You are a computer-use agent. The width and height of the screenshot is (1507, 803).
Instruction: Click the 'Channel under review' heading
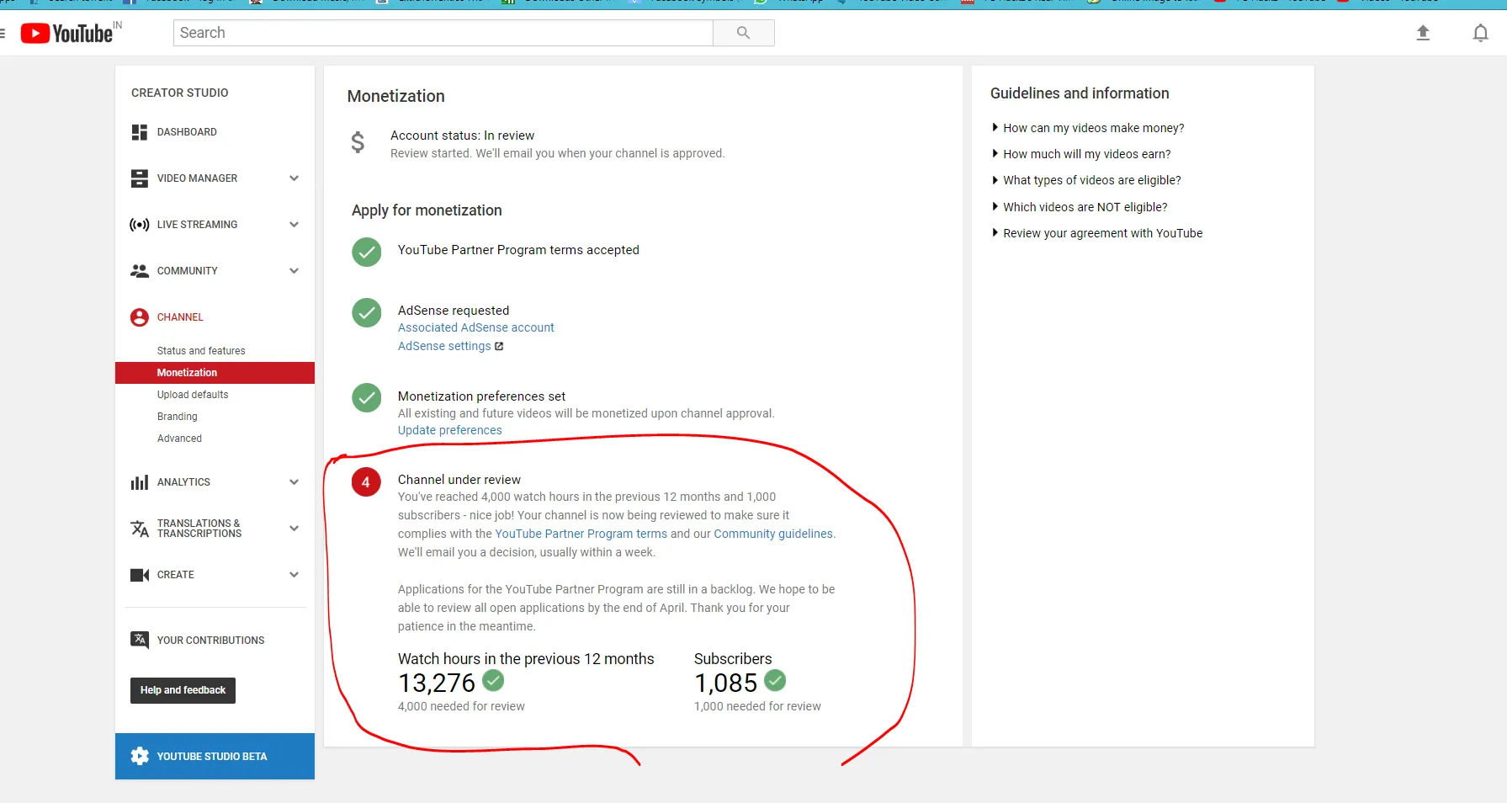coord(459,480)
